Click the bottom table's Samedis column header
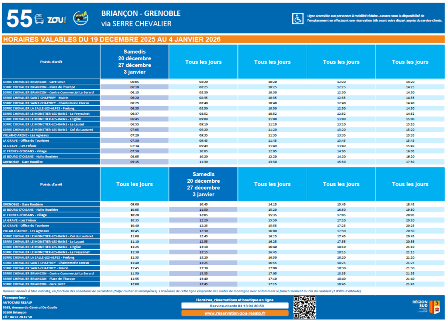 tap(203, 184)
